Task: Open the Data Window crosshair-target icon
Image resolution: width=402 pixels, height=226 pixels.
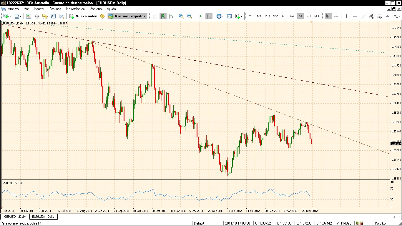Action: click(37, 16)
